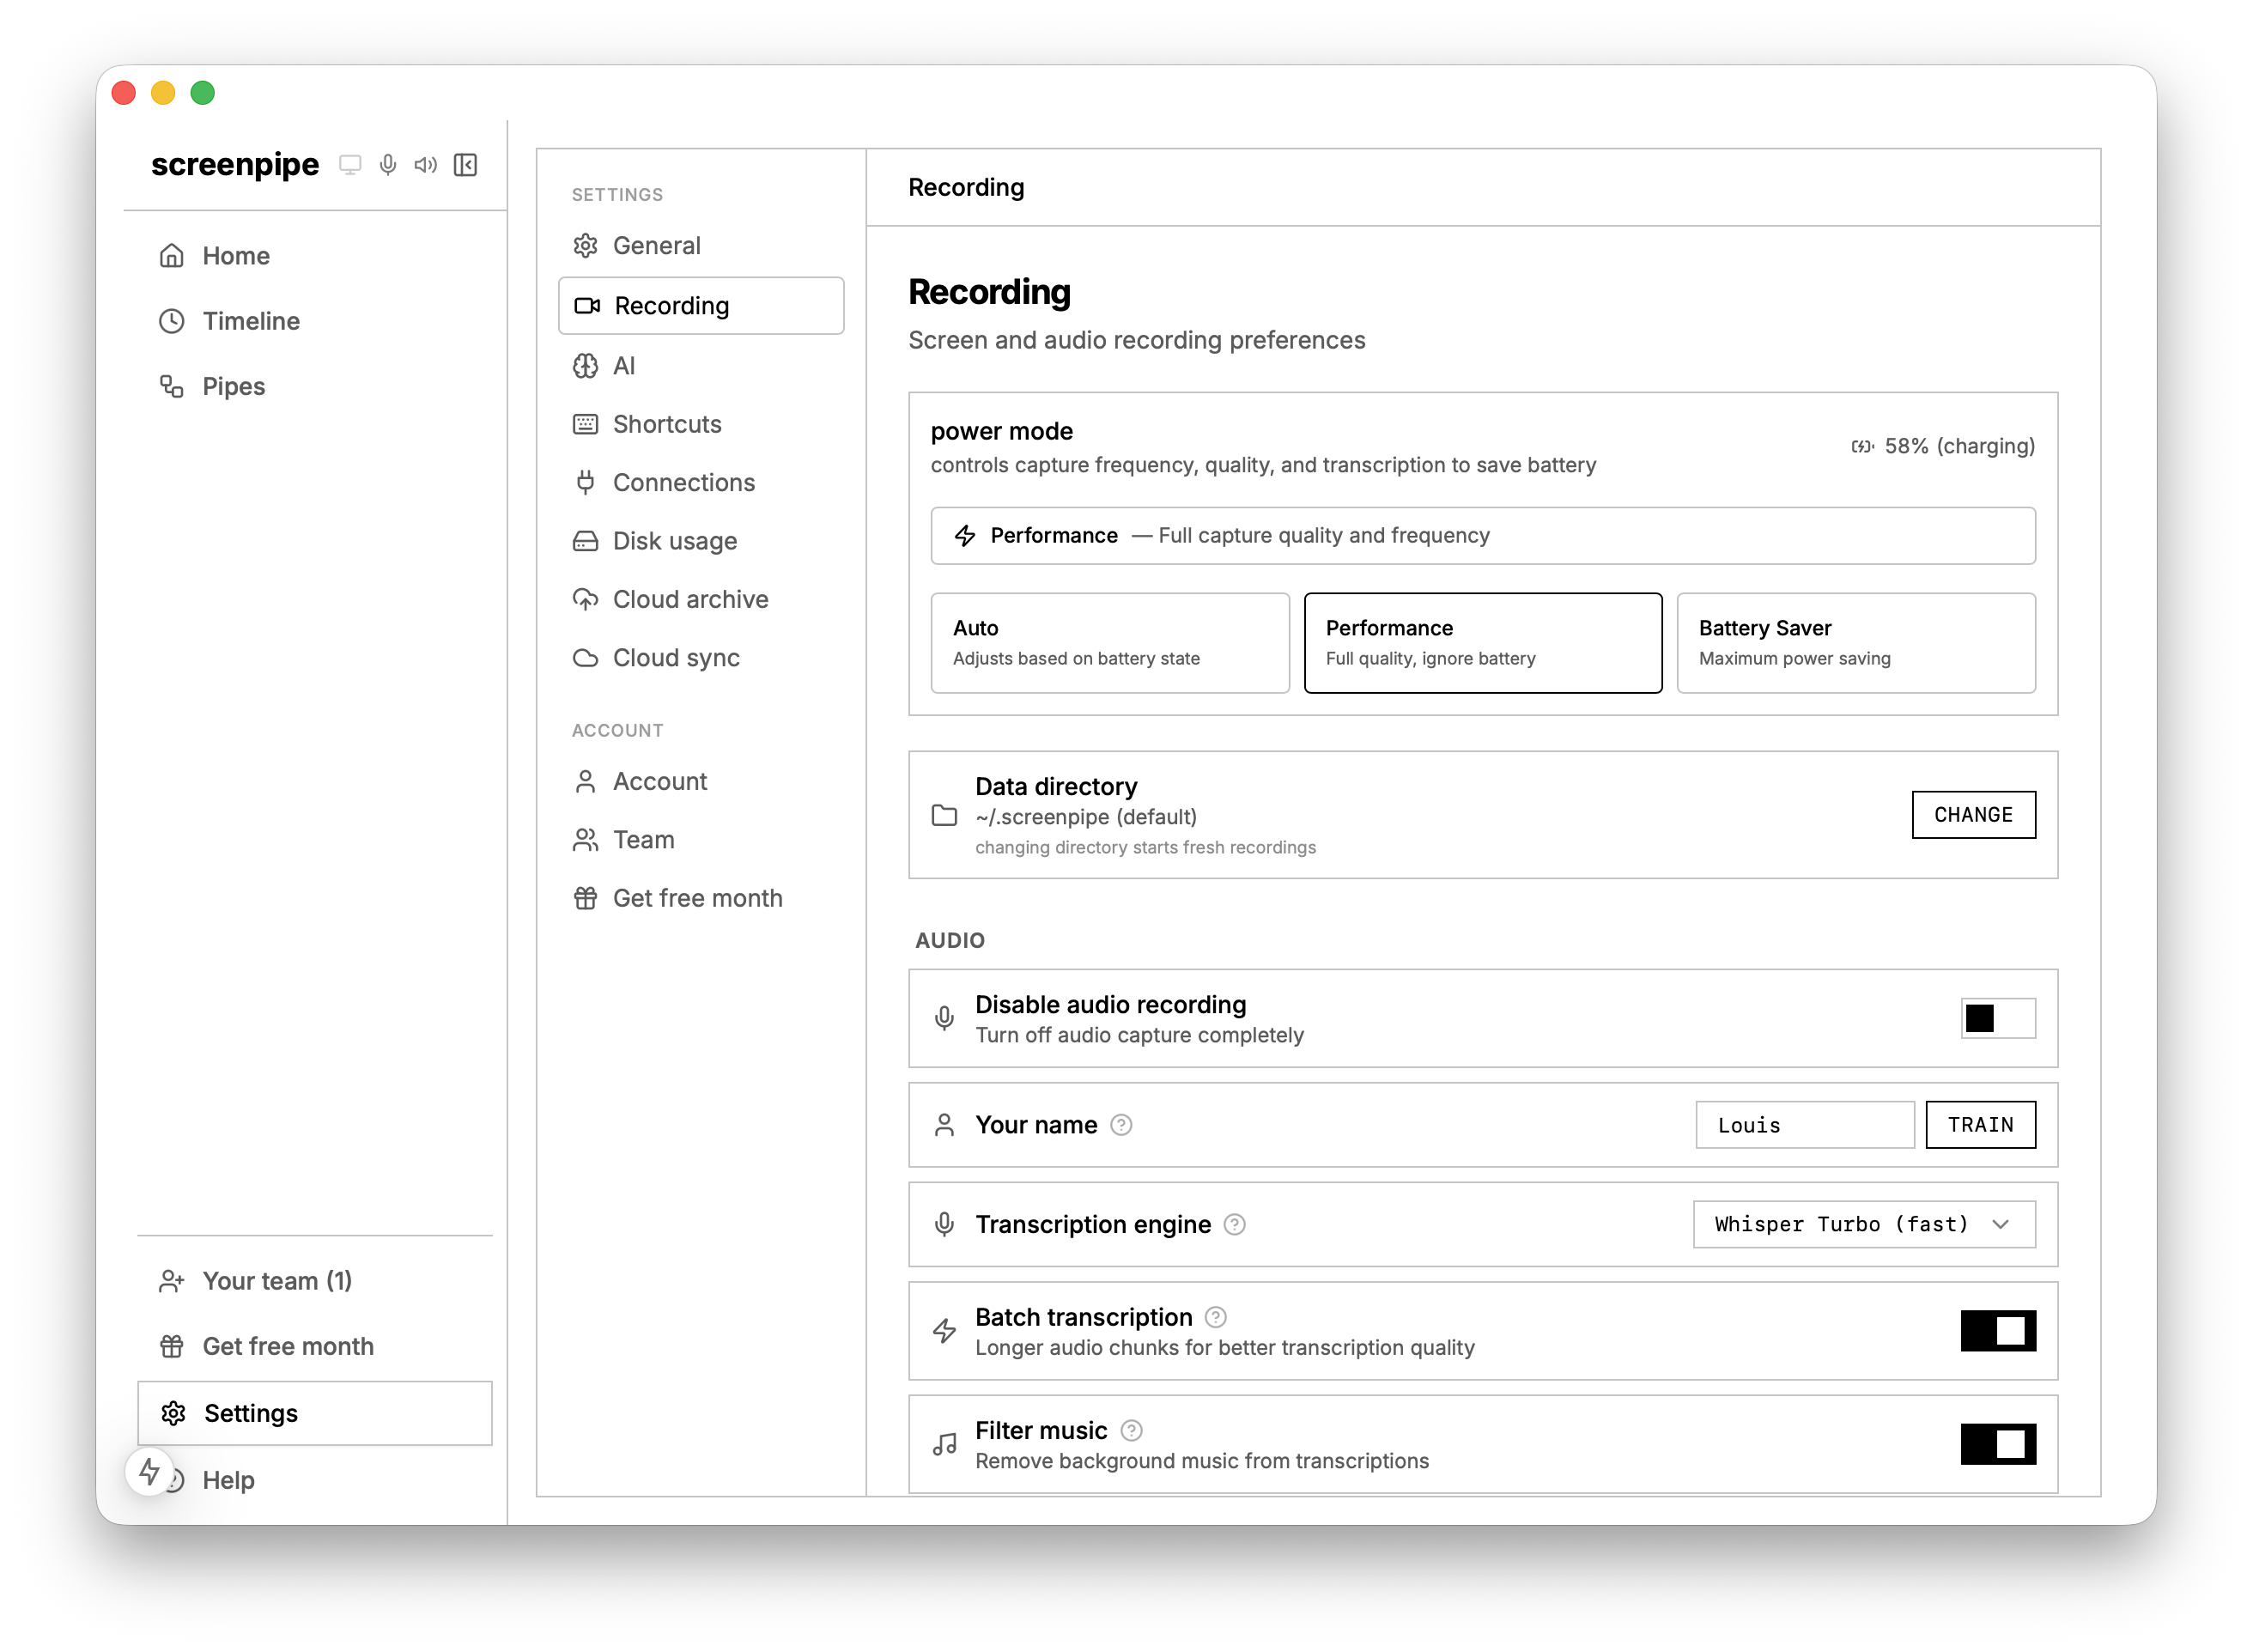Click the Your name input field
Screen dimensions: 2253x1652
[1804, 1125]
